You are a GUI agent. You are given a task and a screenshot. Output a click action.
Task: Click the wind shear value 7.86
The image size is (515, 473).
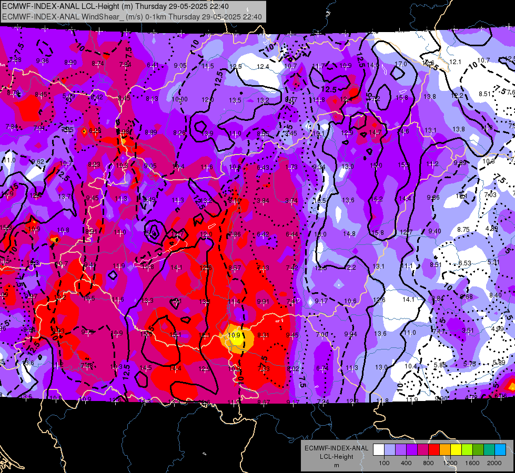(235, 234)
